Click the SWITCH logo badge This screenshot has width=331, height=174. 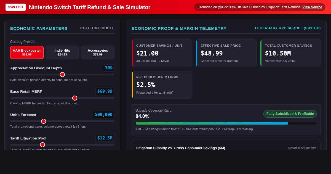[x=15, y=7]
